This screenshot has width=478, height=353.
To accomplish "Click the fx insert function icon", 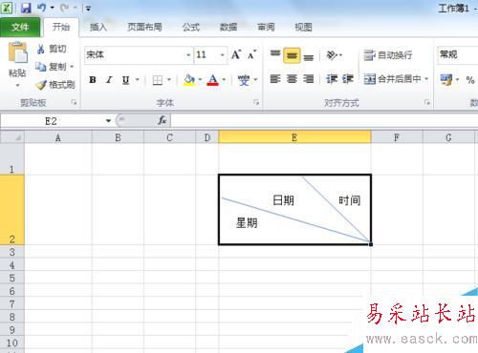I will 162,120.
